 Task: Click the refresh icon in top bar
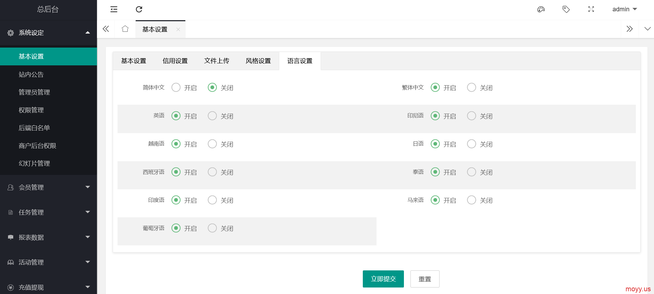(x=139, y=9)
